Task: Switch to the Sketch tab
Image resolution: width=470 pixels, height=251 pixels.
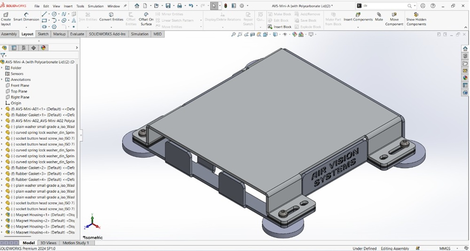Action: (43, 34)
